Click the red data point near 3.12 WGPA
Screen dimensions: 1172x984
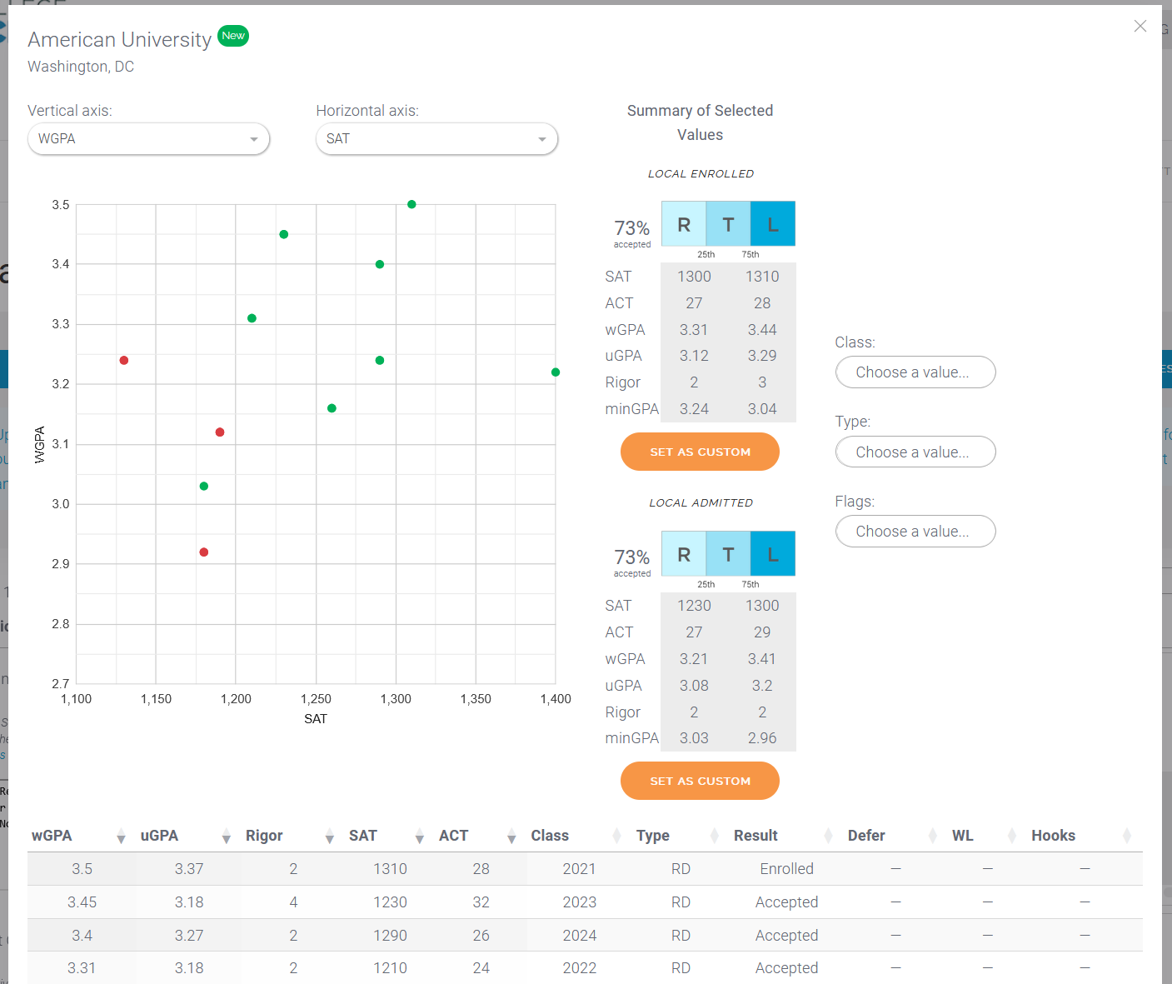coord(220,432)
